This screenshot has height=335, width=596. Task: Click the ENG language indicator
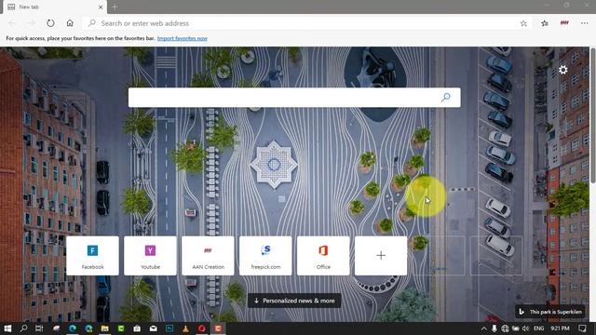[538, 328]
